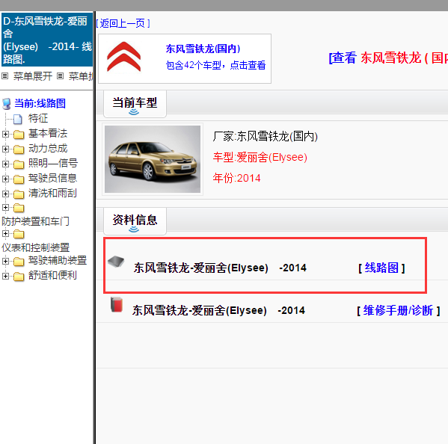Image resolution: width=448 pixels, height=444 pixels.
Task: Expand the 舒适和便利 tree node
Action: [5, 276]
